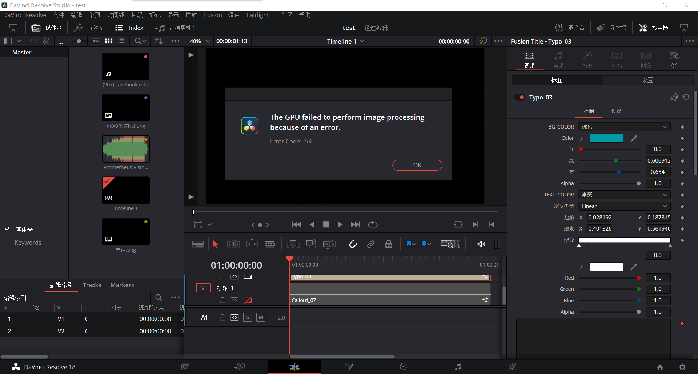This screenshot has height=374, width=698.
Task: Click OK in GPU error dialog
Action: pyautogui.click(x=417, y=165)
